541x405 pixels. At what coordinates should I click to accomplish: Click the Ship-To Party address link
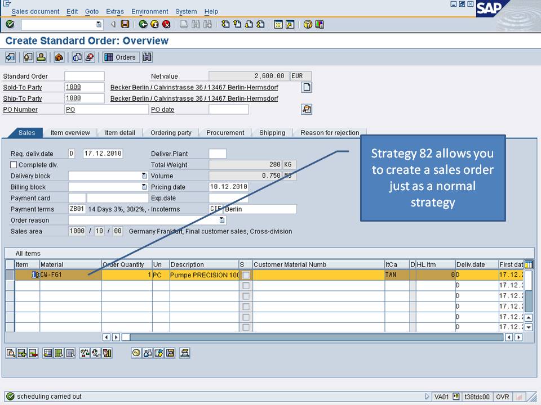point(194,98)
